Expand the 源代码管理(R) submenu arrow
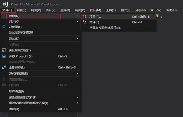 (77, 73)
